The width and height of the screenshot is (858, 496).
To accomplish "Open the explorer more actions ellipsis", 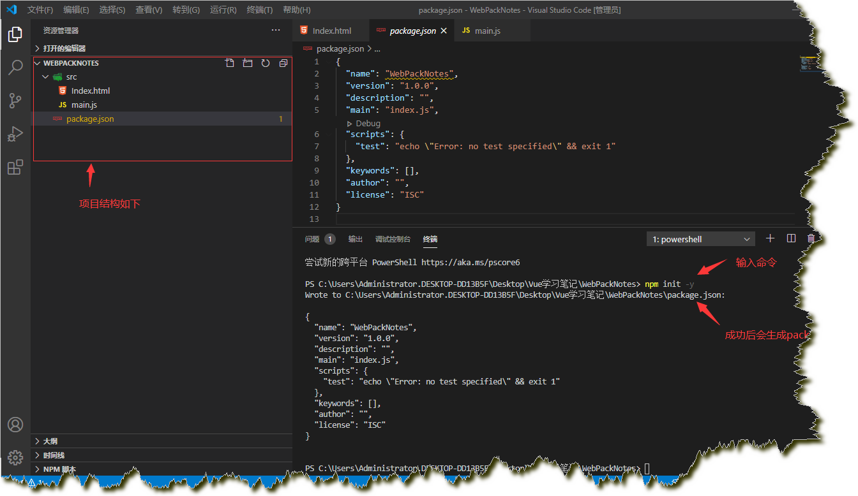I will coord(276,30).
